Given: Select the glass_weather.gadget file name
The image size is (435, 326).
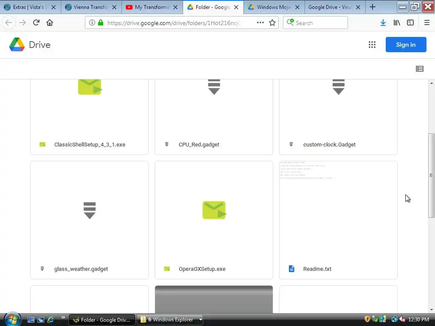Looking at the screenshot, I should (x=81, y=269).
